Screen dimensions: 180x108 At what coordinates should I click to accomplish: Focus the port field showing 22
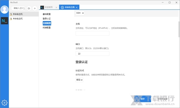92,54
